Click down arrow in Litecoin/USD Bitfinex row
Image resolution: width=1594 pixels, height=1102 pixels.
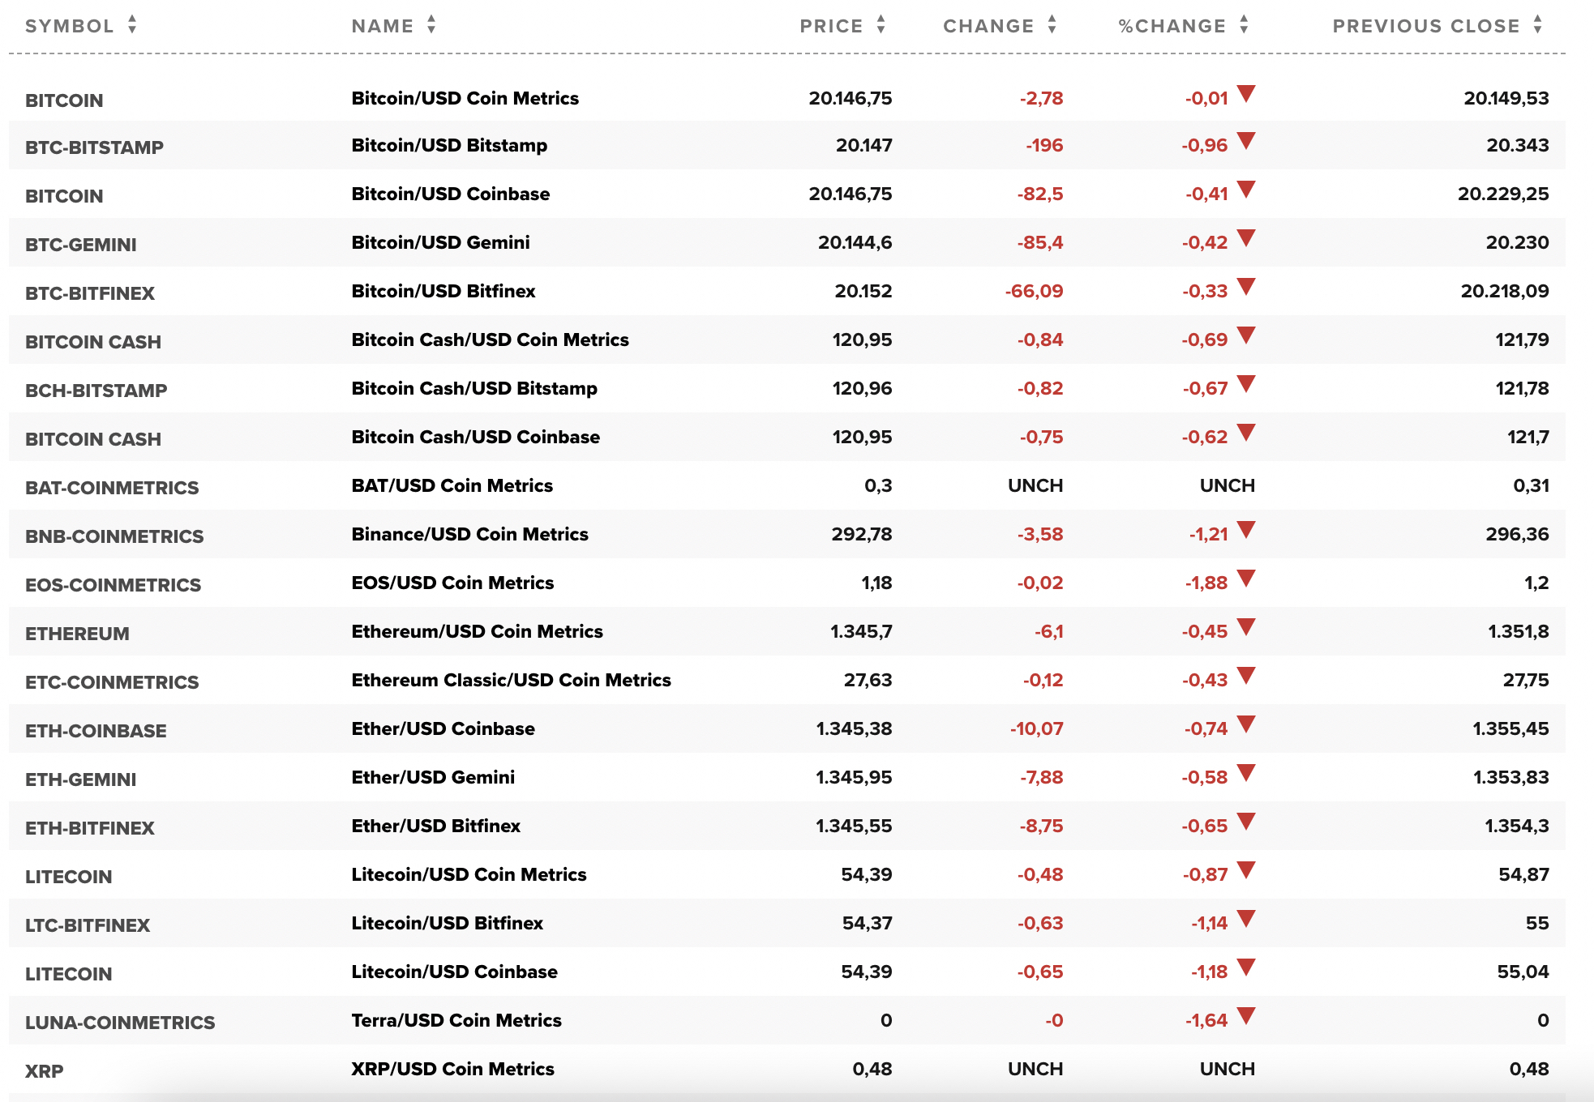pyautogui.click(x=1246, y=919)
